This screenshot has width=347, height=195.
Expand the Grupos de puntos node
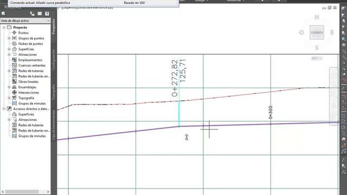click(9, 38)
